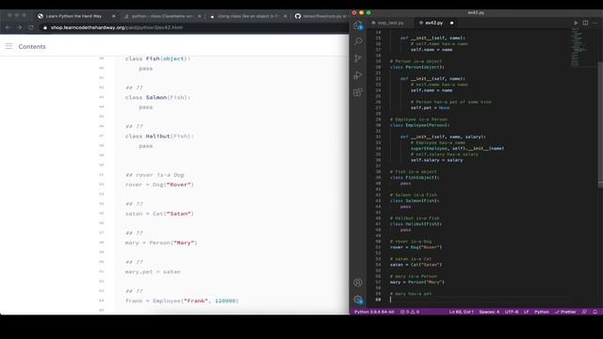603x339 pixels.
Task: Change end of line sequence LF
Action: pyautogui.click(x=526, y=312)
